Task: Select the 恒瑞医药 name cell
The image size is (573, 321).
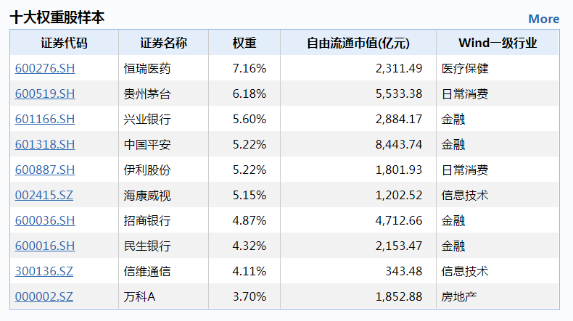Action: tap(163, 68)
